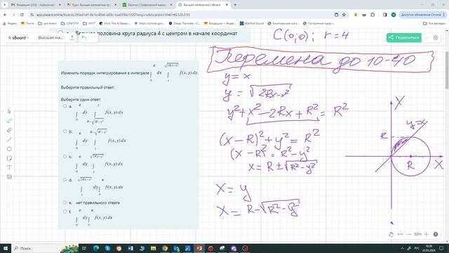Open the help question mark icon
This screenshot has height=253, width=449.
[436, 234]
